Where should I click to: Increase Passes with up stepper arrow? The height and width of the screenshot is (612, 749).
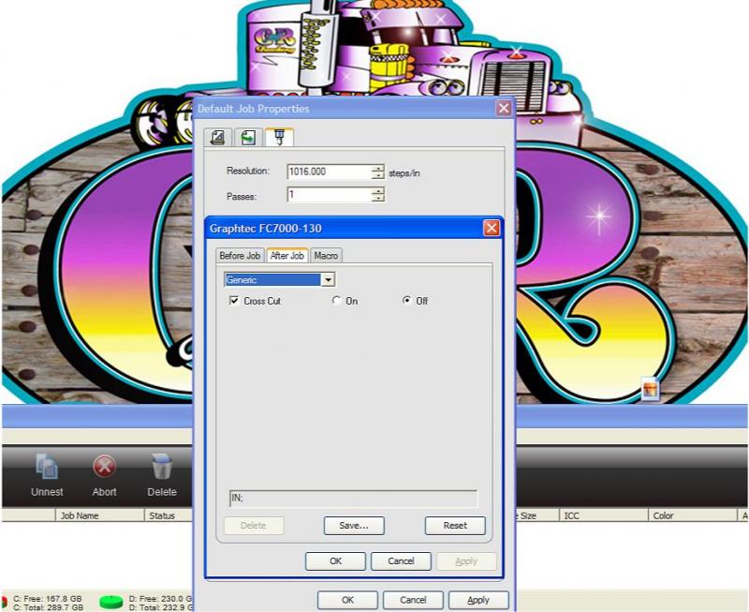[378, 191]
